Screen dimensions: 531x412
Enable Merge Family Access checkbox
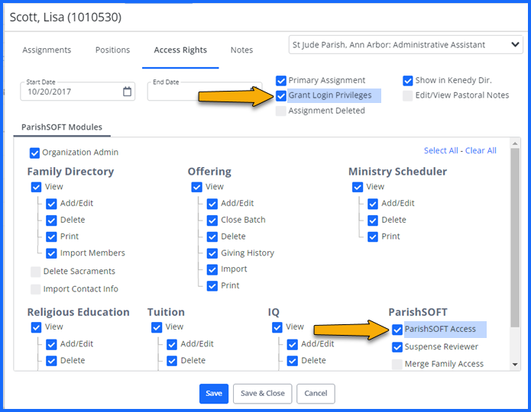tap(397, 364)
